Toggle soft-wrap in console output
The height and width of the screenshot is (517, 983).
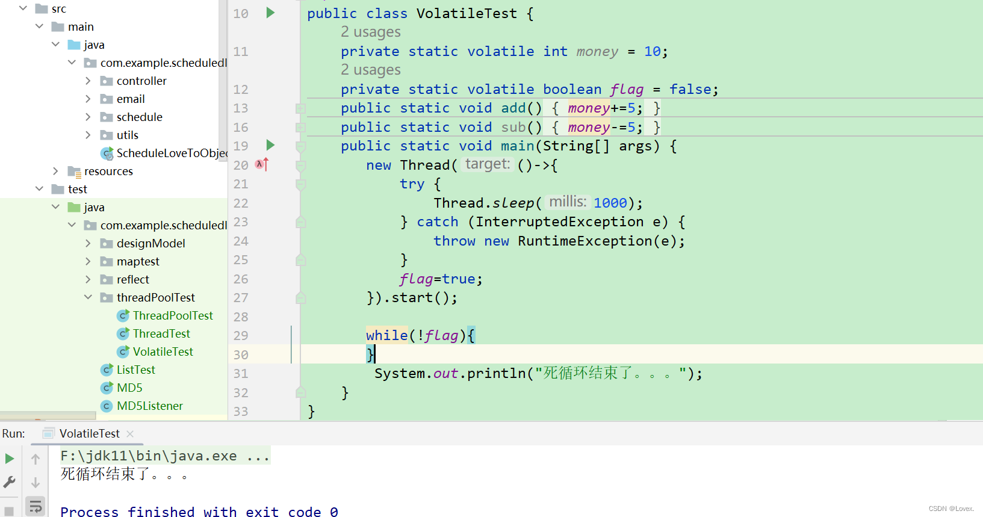click(x=36, y=507)
